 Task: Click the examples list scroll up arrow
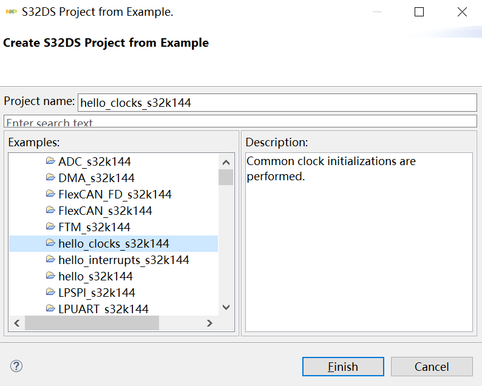[226, 162]
